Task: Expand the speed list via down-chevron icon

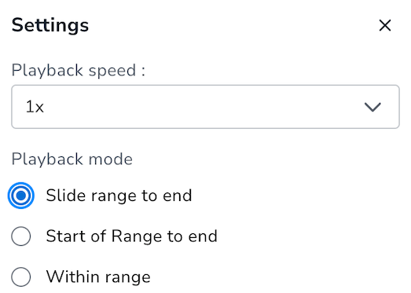Action: (x=372, y=107)
